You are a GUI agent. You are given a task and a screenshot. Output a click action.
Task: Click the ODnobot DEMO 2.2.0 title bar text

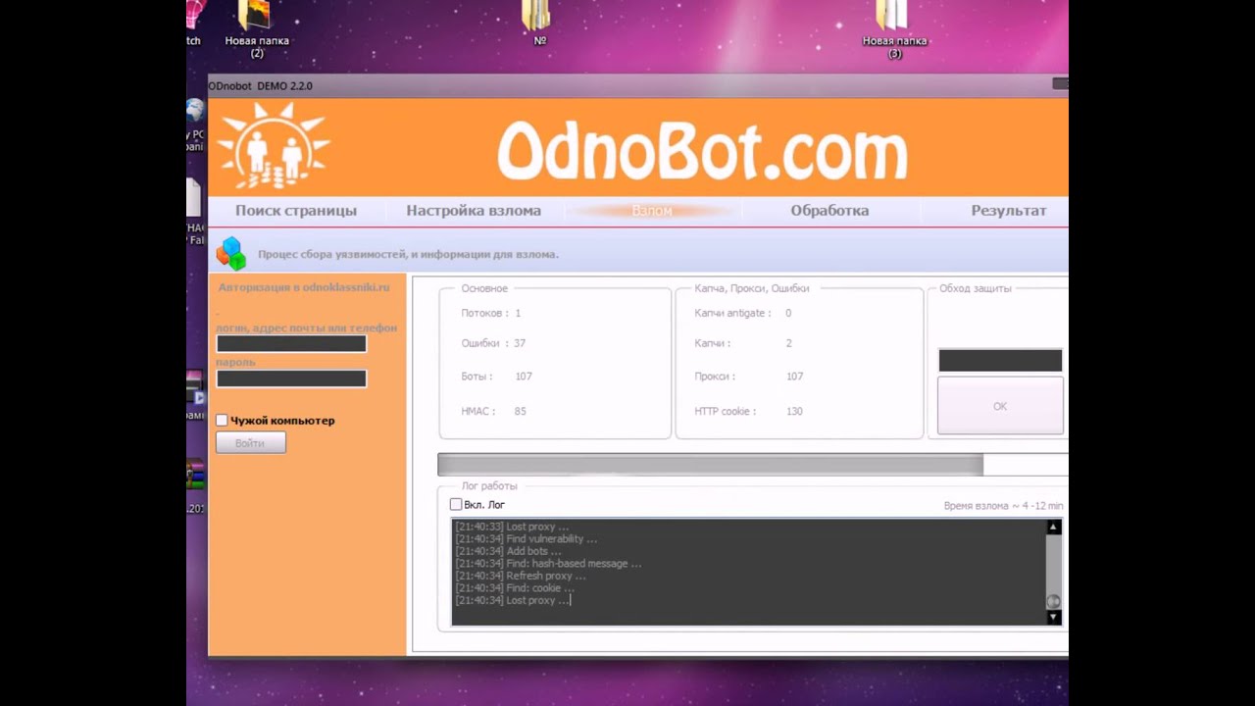click(260, 86)
